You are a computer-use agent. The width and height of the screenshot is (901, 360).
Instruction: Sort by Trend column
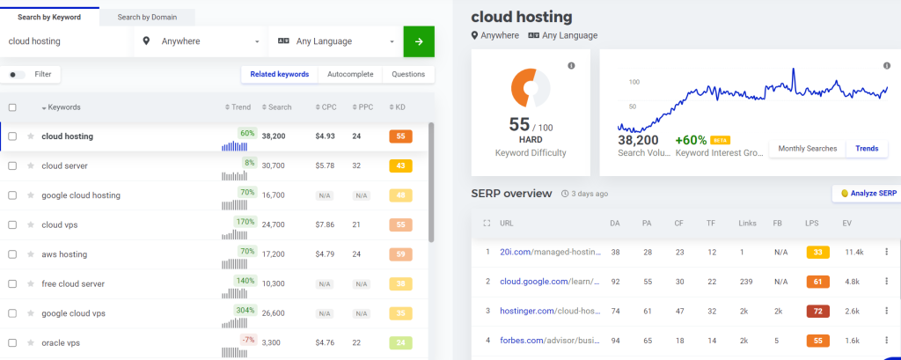pyautogui.click(x=238, y=107)
